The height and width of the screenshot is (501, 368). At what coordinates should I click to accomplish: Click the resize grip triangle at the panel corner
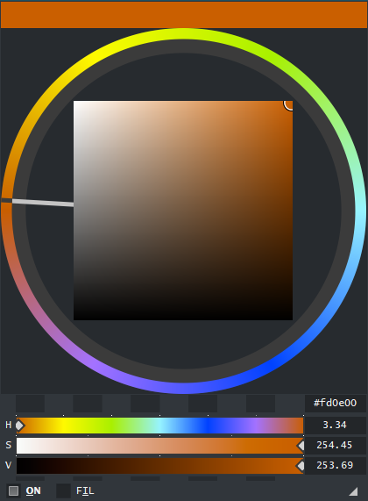(353, 491)
